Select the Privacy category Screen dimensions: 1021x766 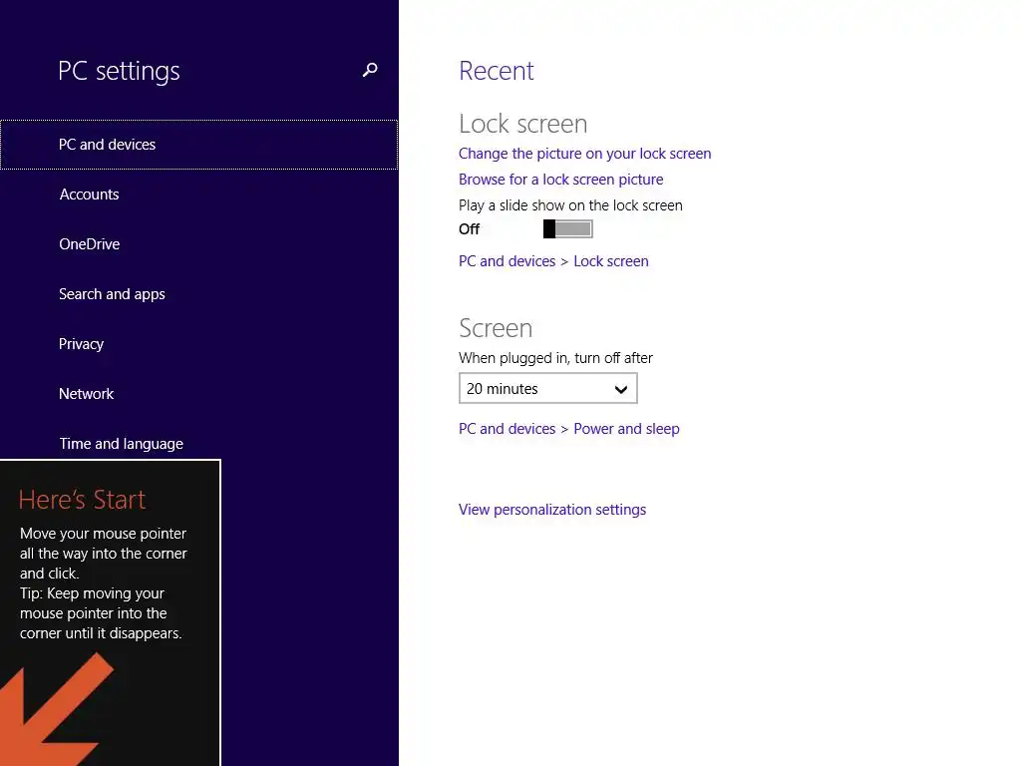click(x=82, y=344)
